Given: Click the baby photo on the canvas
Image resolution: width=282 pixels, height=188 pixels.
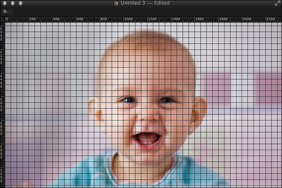Looking at the screenshot, I should [x=143, y=105].
